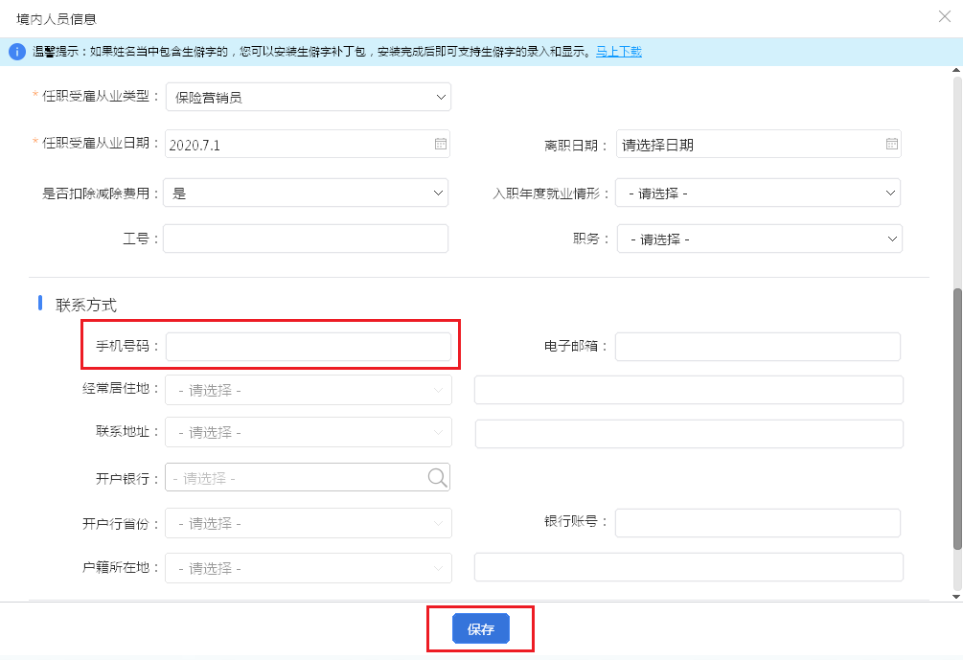Click the 联系方式 section heading
The image size is (963, 660).
click(86, 306)
